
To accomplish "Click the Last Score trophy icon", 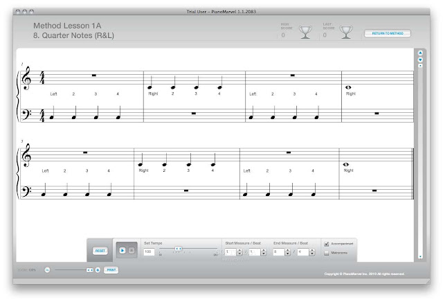I will tap(346, 33).
